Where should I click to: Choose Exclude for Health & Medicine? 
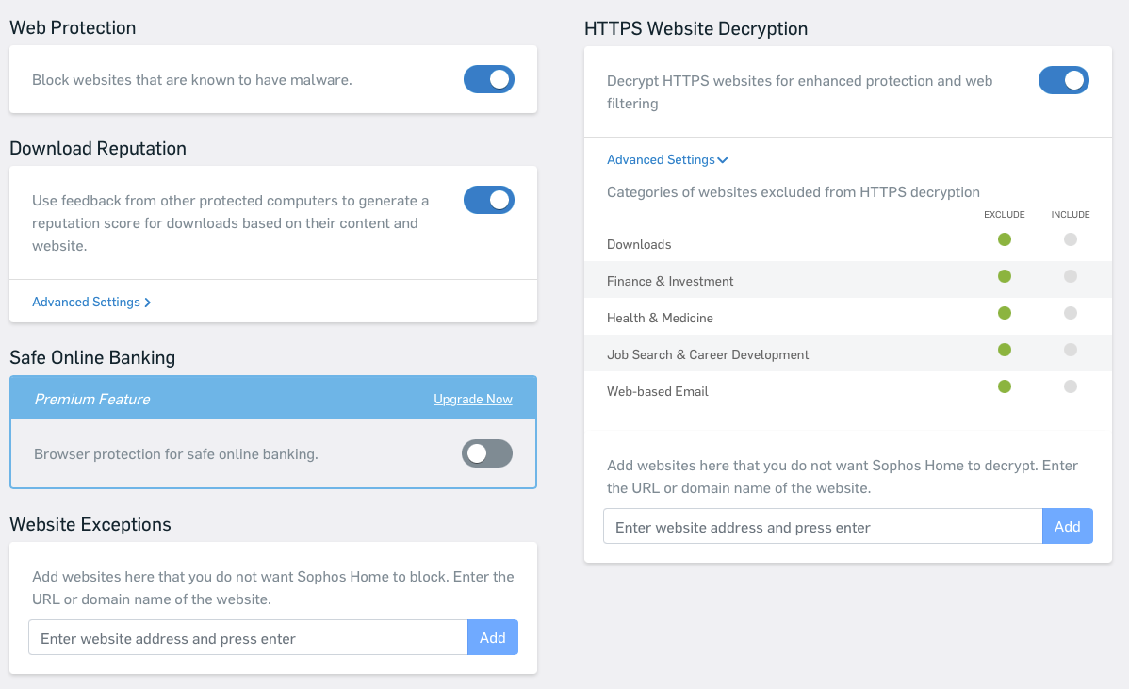(x=1004, y=313)
